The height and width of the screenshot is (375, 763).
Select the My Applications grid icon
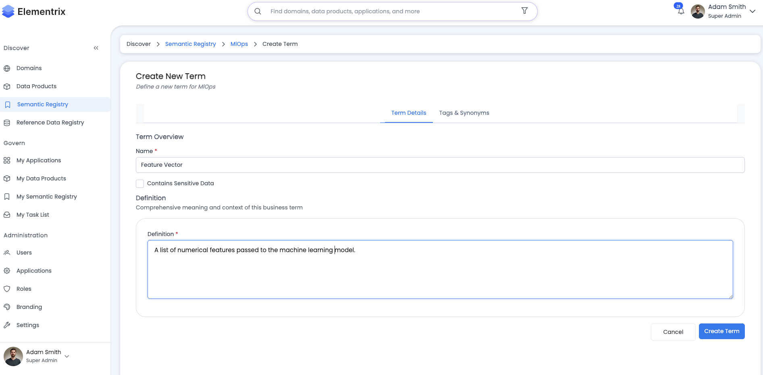coord(6,160)
